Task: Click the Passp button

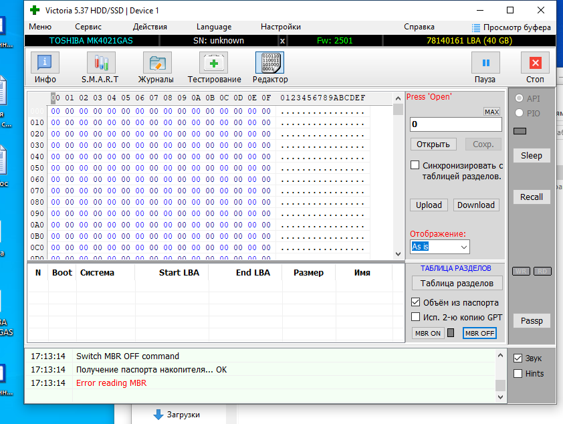Action: 532,320
